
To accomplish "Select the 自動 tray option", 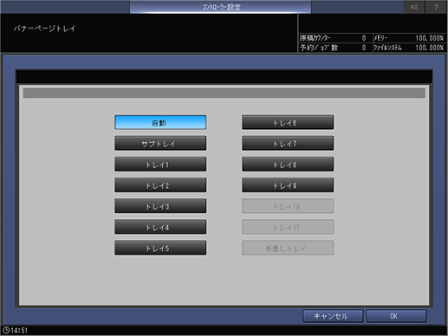I will [x=160, y=122].
